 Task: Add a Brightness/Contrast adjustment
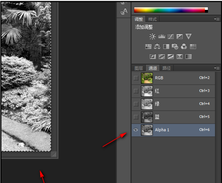click(153, 36)
